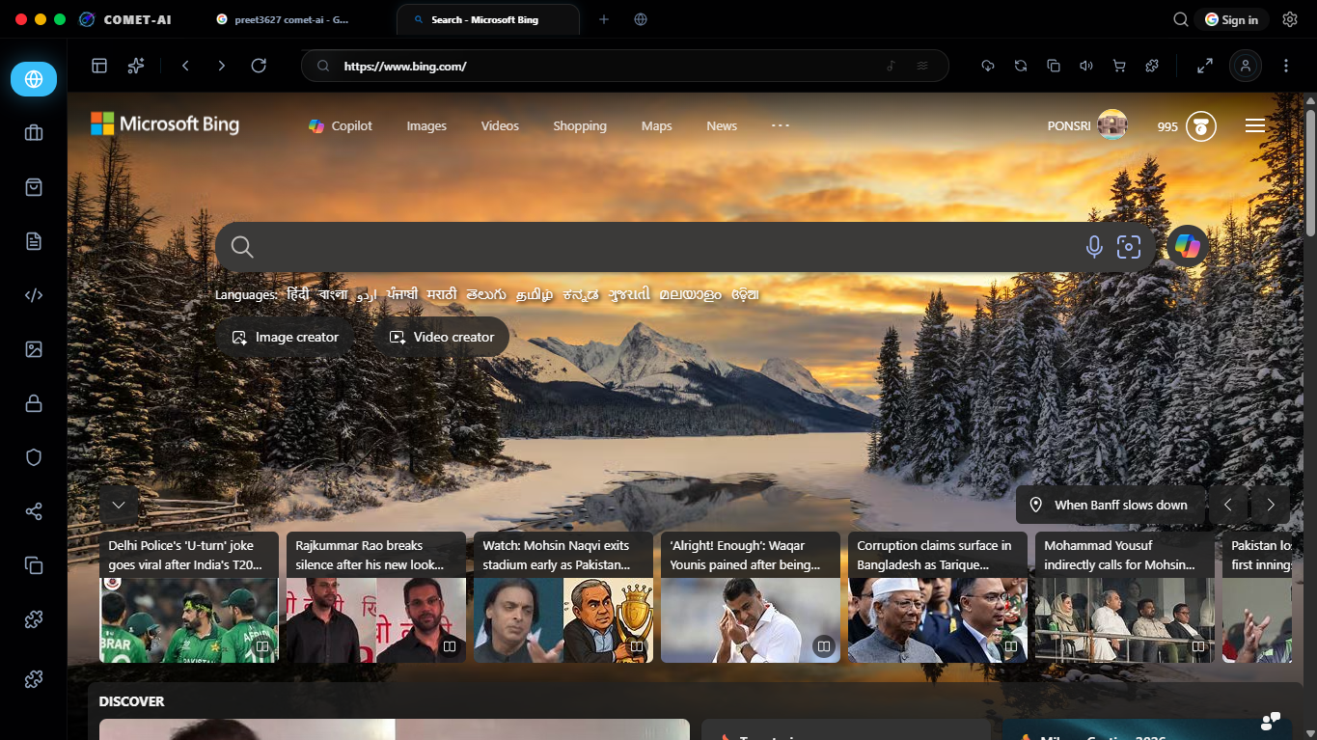Click the speaker volume icon in toolbar

click(1086, 66)
